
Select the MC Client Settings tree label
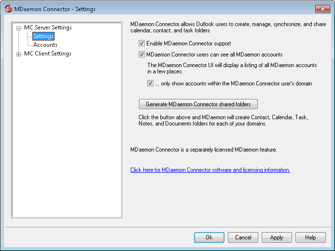47,54
